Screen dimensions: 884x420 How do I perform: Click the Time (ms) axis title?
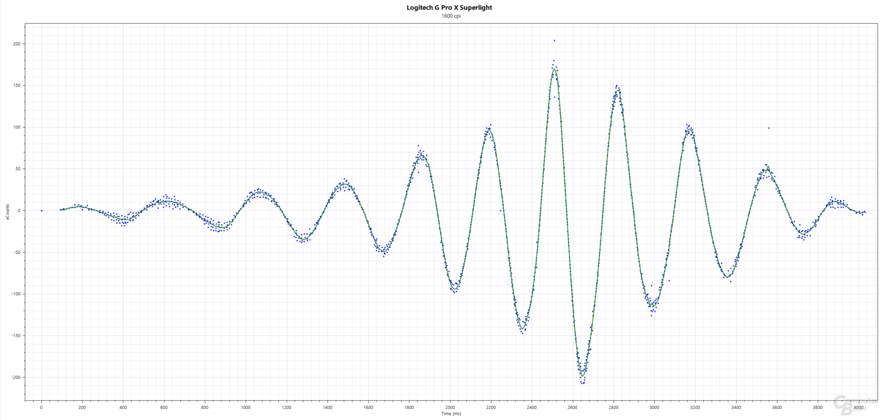[451, 414]
